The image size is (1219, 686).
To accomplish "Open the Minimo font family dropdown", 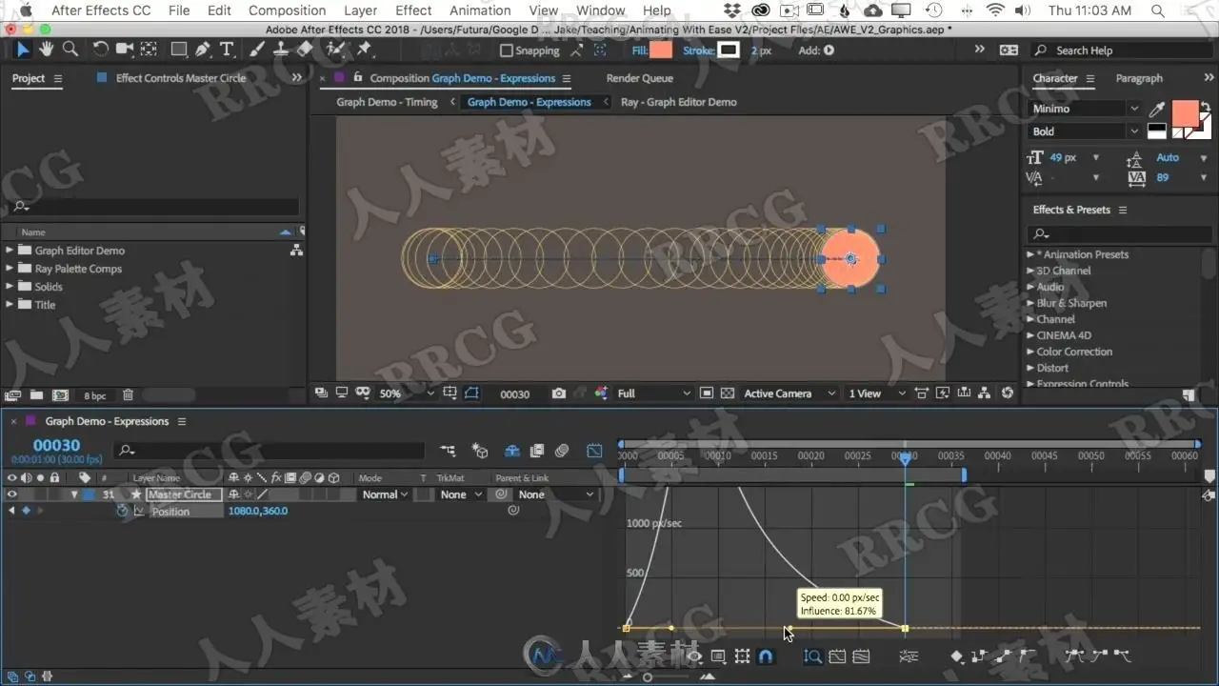I will click(1086, 109).
